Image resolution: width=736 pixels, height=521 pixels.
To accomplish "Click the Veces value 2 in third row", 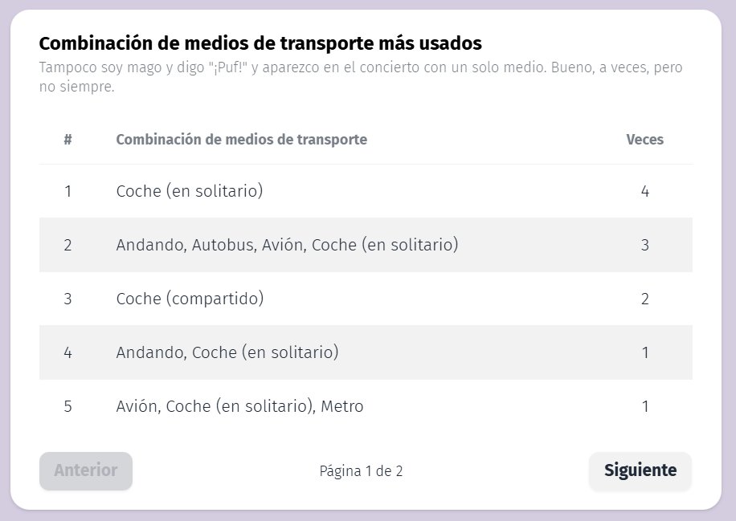I will coord(644,299).
